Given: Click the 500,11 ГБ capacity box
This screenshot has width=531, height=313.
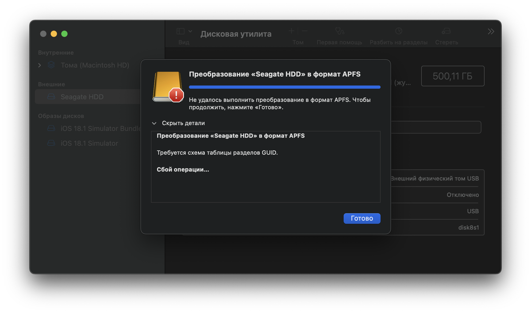Looking at the screenshot, I should pyautogui.click(x=453, y=76).
